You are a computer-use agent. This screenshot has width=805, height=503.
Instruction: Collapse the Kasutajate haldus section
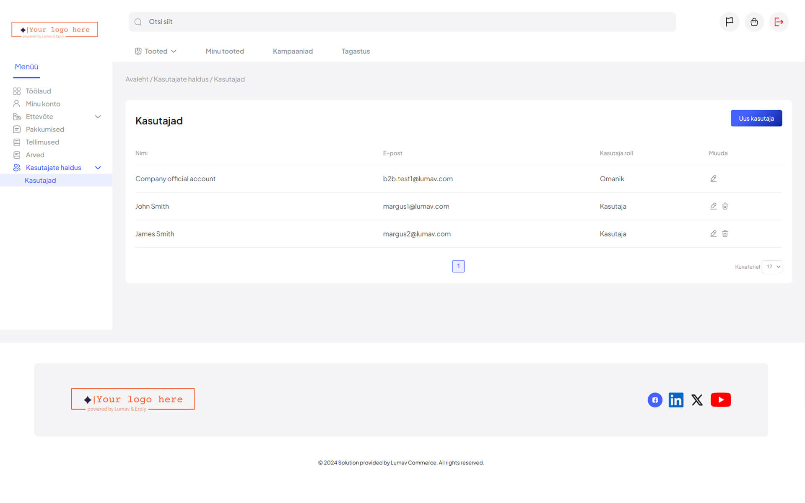click(x=98, y=168)
